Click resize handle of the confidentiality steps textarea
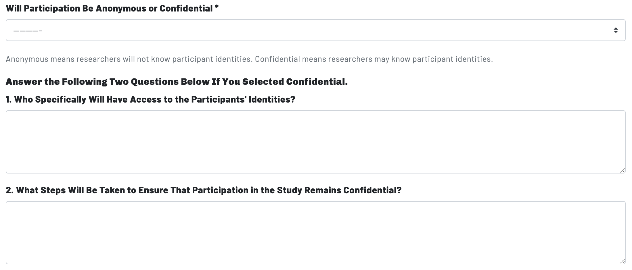Screen dimensions: 632x270 (x=622, y=261)
